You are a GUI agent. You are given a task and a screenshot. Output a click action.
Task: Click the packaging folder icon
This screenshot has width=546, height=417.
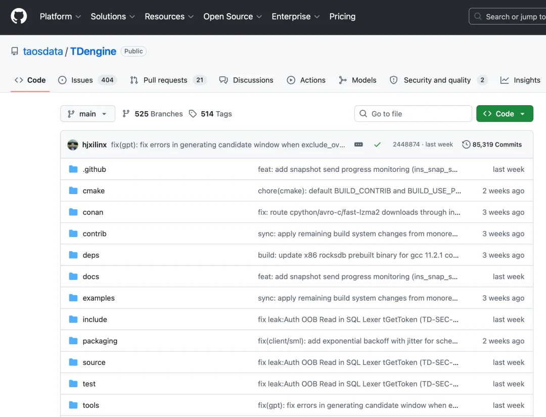pos(73,341)
